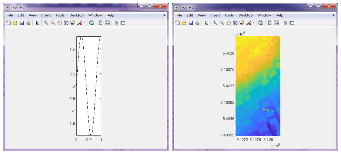This screenshot has height=154, width=341.
Task: Hide Plot Tools icon in right window
Action: [x=285, y=23]
